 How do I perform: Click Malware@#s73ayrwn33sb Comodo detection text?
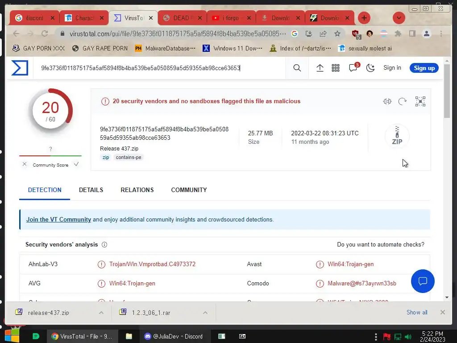tap(361, 284)
